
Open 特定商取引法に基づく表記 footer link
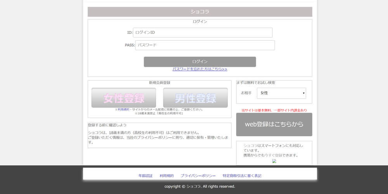point(242,176)
